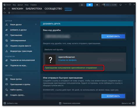This screenshot has height=108, width=138.
Task: Click the operon6xsenon question-mark avatar
Action: tap(50, 60)
